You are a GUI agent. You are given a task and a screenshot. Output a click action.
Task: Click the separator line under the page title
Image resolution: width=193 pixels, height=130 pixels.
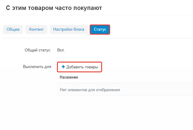tap(96, 15)
